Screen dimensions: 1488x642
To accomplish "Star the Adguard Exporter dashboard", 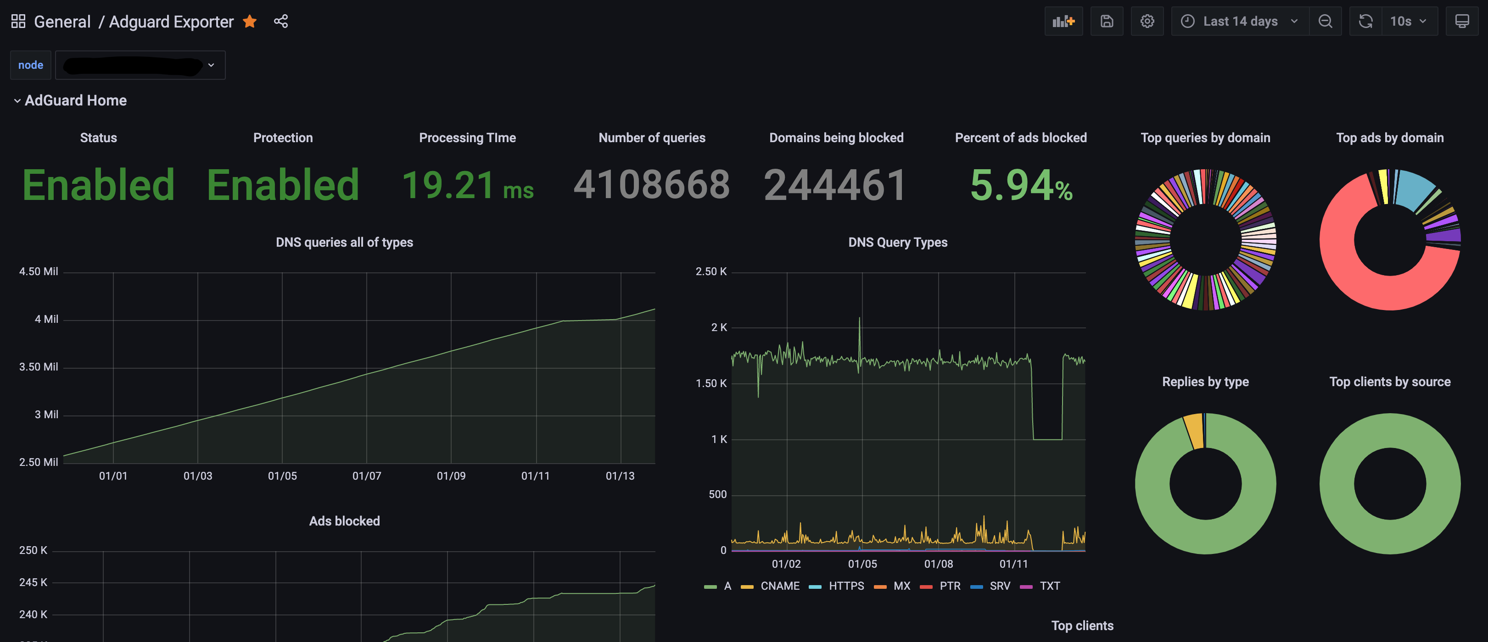I will click(250, 22).
